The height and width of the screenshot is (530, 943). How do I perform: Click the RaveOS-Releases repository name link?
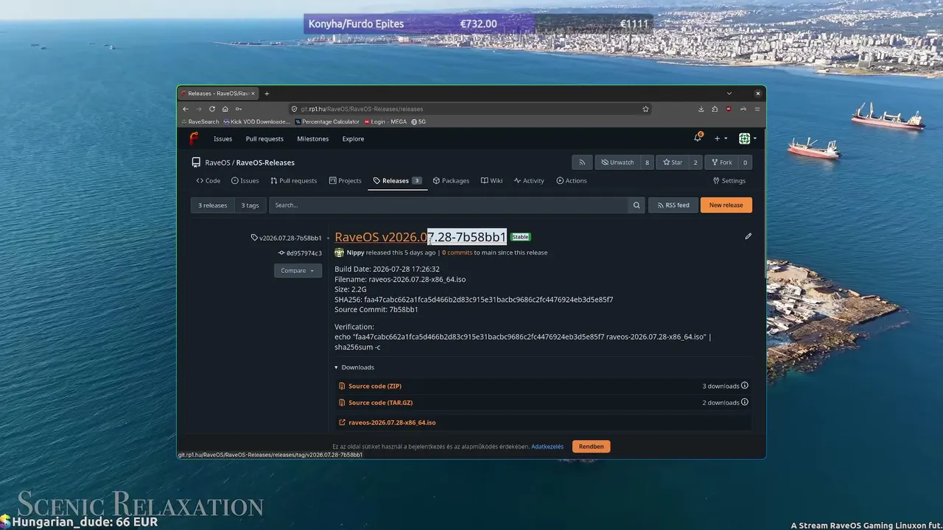click(265, 163)
